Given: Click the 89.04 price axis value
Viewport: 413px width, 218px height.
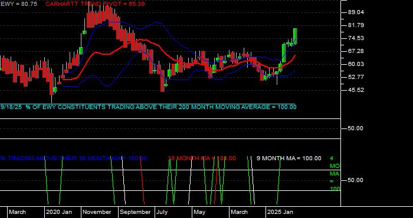Looking at the screenshot, I should pos(356,12).
